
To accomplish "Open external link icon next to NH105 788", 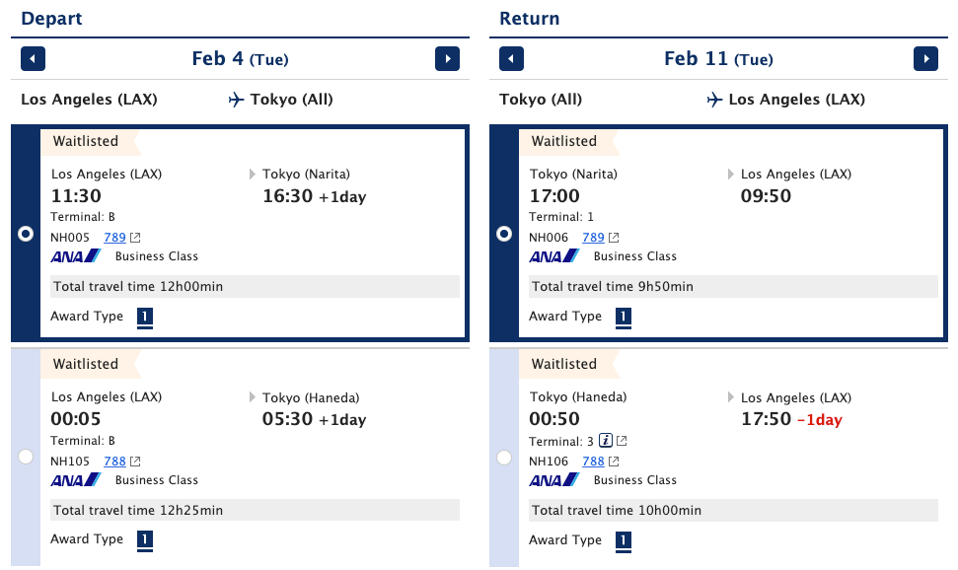I will tap(135, 462).
